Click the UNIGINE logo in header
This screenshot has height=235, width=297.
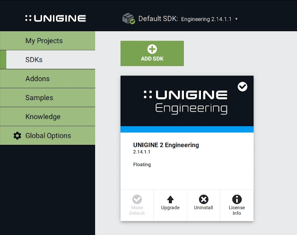pyautogui.click(x=55, y=18)
